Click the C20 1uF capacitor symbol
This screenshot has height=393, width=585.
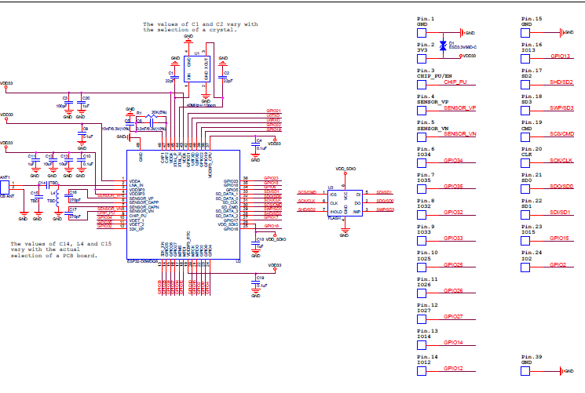pos(81,102)
